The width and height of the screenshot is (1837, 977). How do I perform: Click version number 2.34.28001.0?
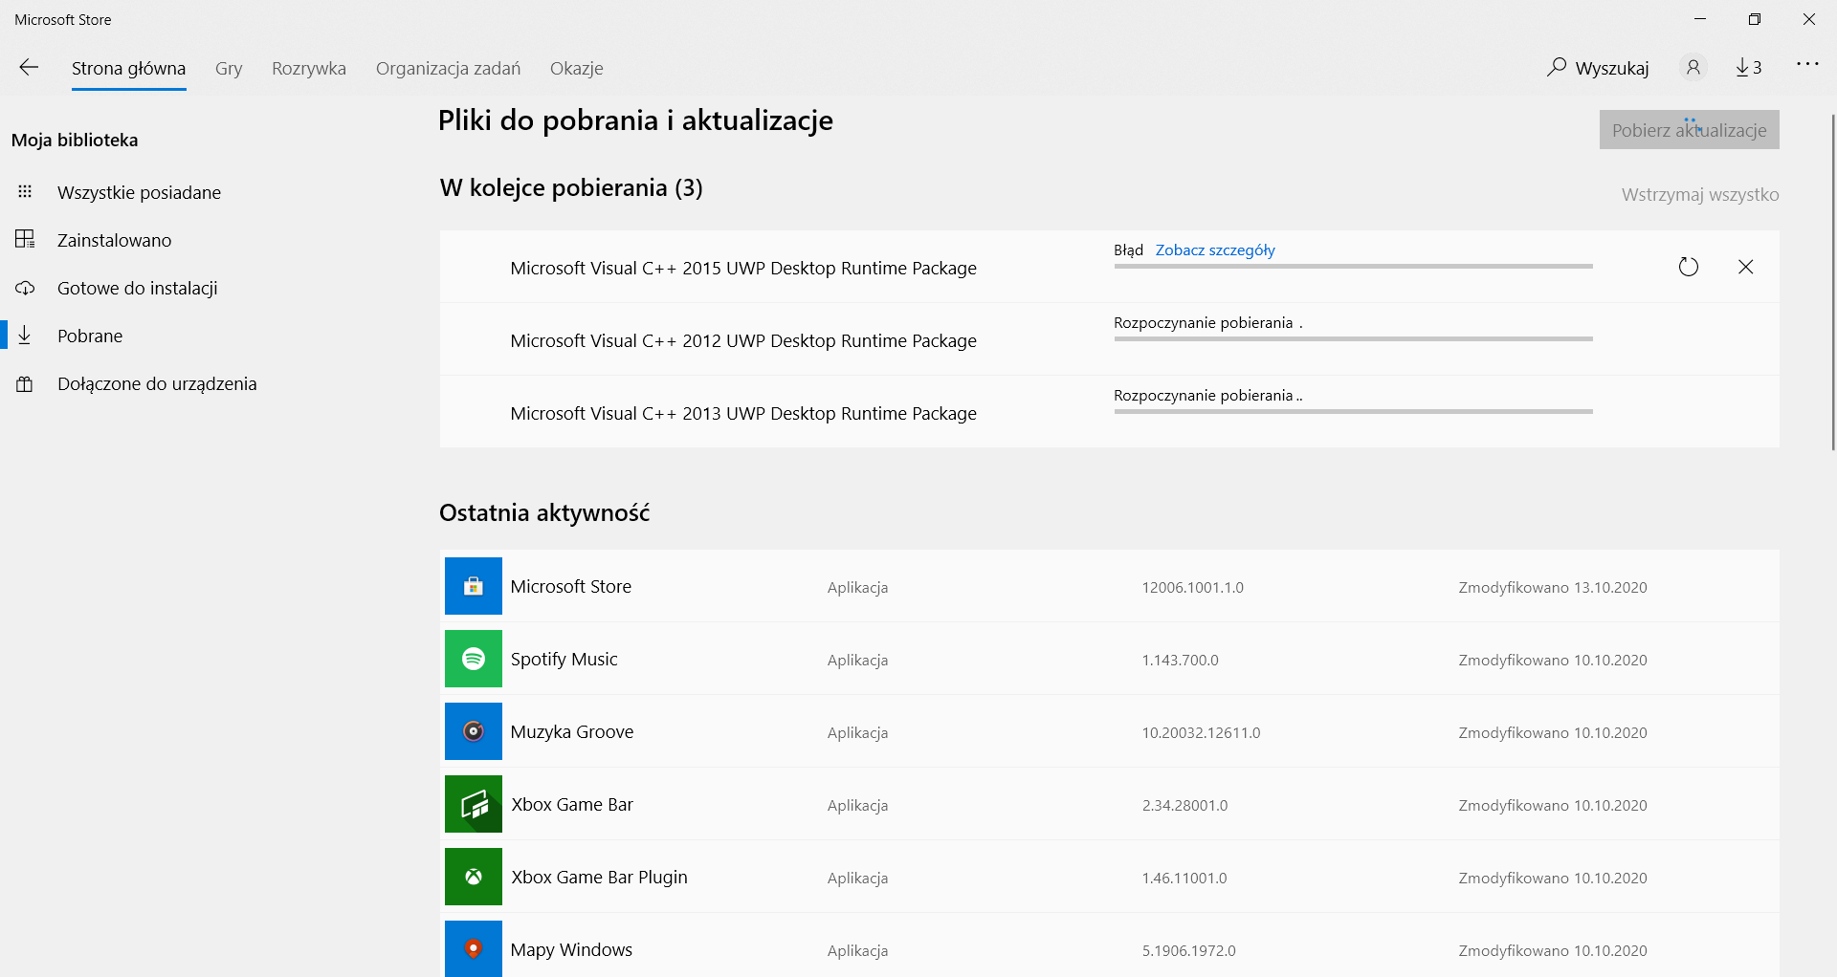[1184, 805]
